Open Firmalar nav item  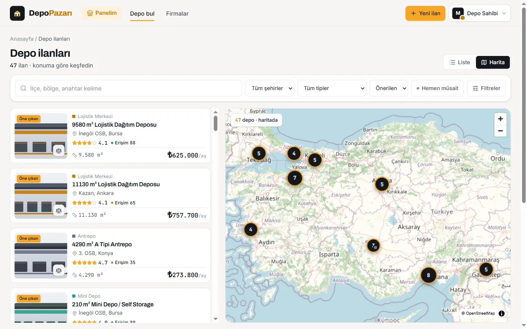[x=177, y=14]
